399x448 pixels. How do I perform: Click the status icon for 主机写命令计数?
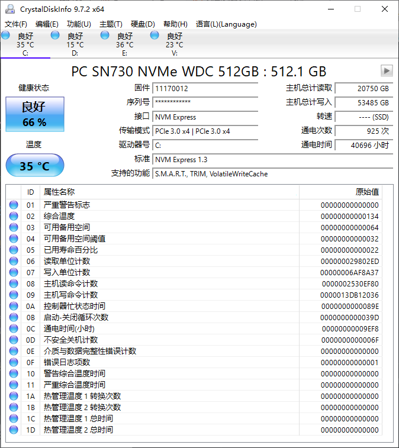click(x=14, y=295)
